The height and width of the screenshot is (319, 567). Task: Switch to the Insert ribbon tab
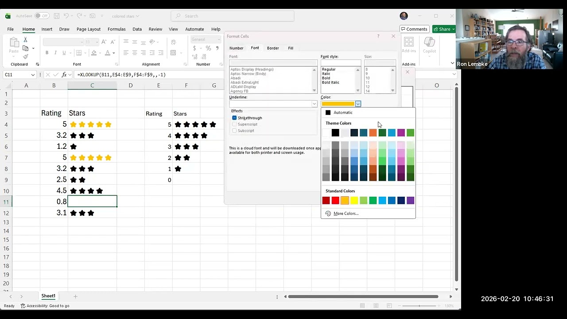(47, 29)
